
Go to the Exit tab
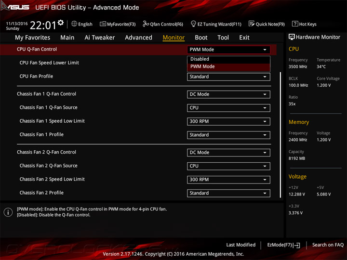(x=244, y=38)
